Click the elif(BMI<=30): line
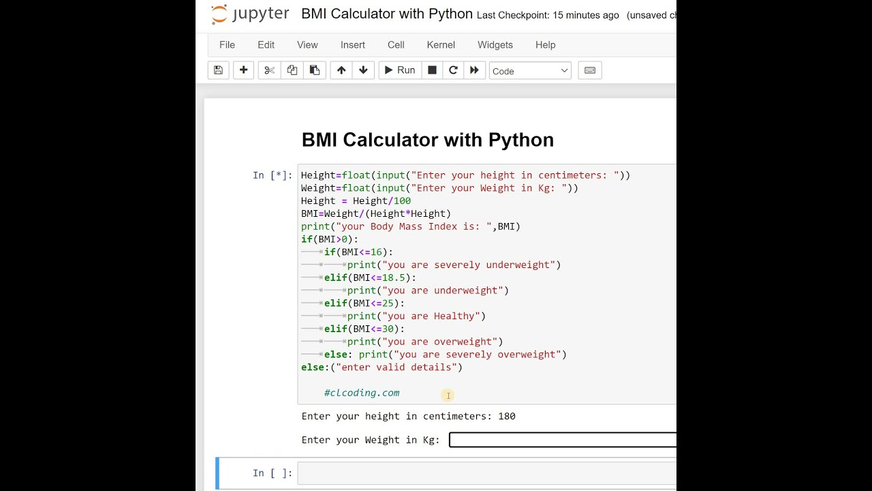The image size is (872, 491). tap(364, 329)
